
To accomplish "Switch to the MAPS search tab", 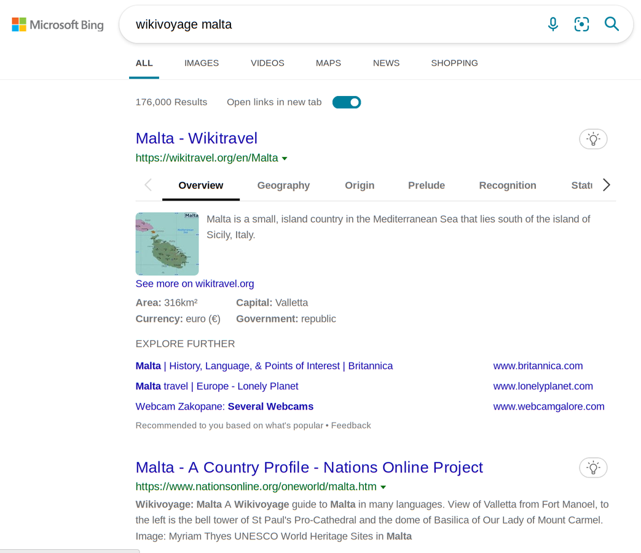I will (x=328, y=63).
